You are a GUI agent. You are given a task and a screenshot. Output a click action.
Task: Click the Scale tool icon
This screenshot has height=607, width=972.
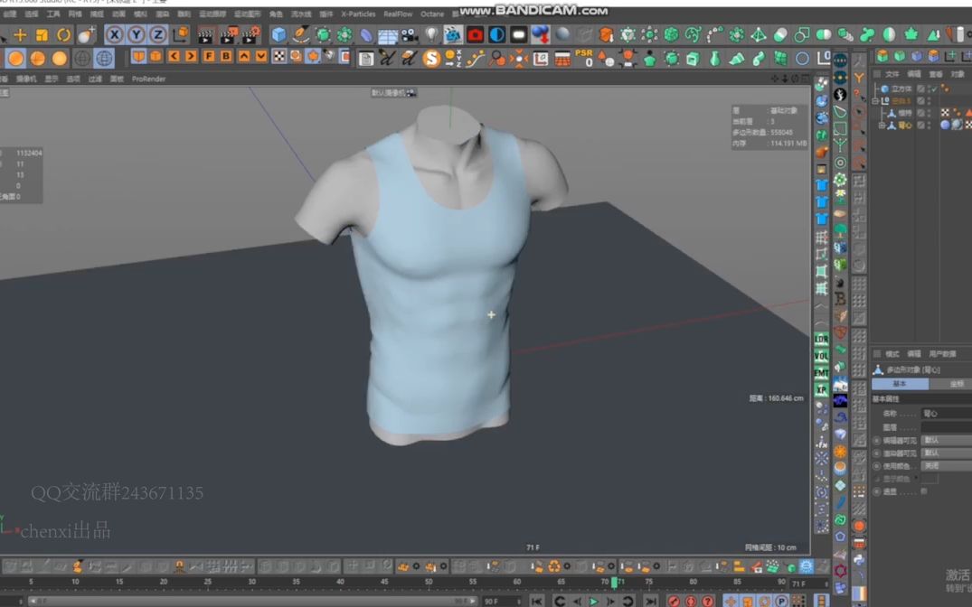(x=41, y=34)
